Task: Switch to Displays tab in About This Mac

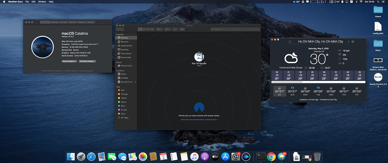Action: [x=54, y=22]
